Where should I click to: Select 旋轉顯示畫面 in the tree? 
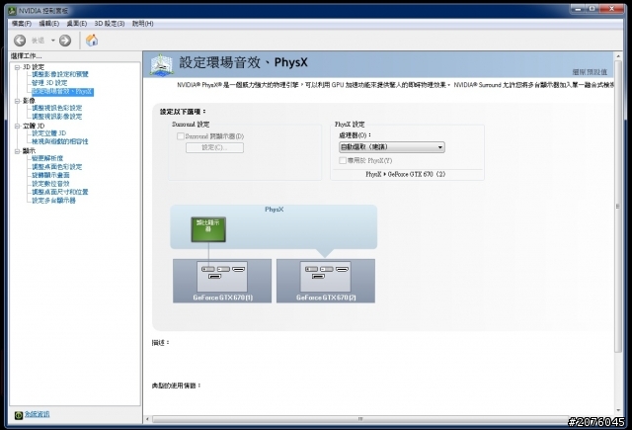coord(50,176)
